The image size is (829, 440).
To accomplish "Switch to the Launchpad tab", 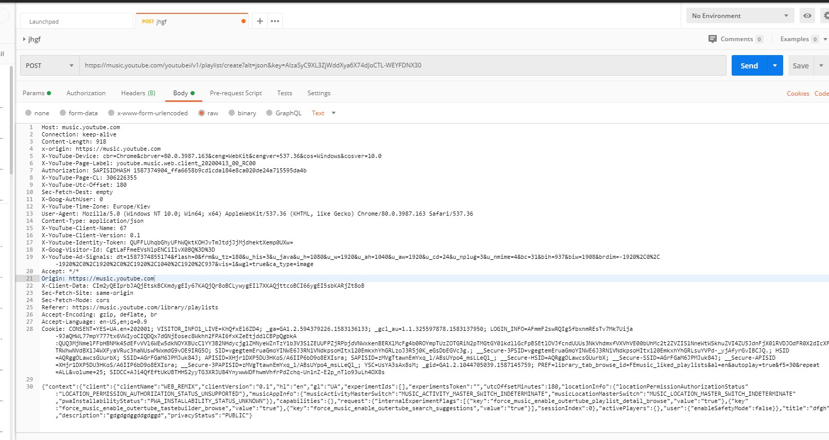I will 76,21.
